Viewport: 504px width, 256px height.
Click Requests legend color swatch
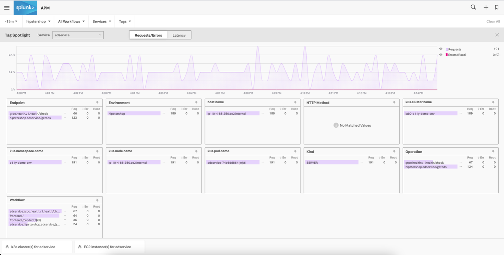447,49
